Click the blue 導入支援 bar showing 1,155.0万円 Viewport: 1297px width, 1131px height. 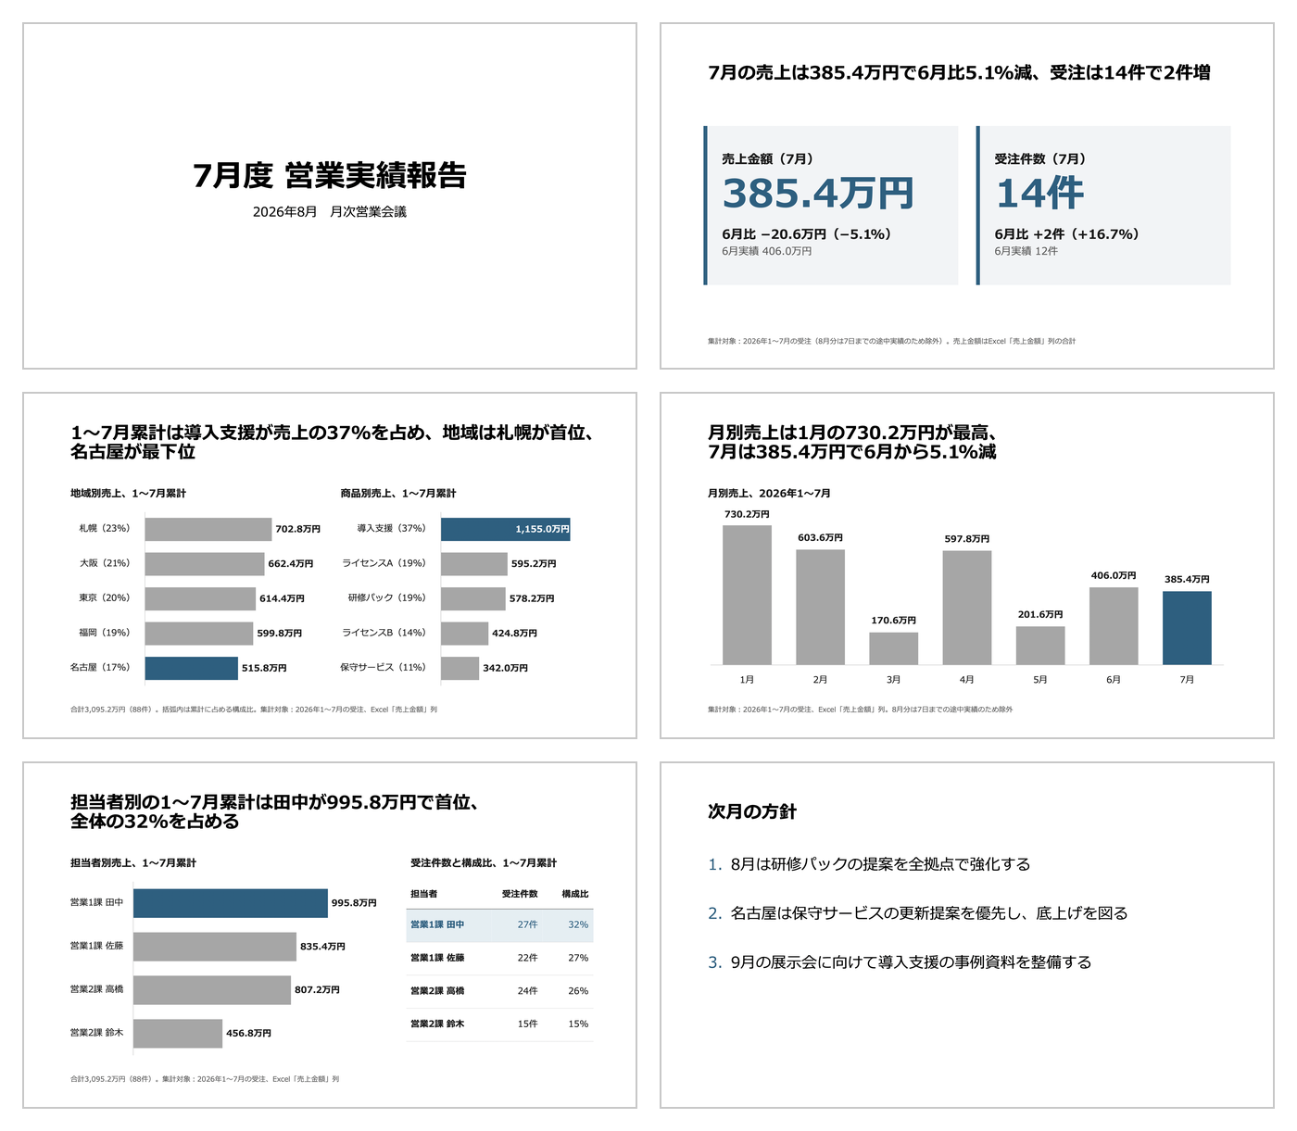click(506, 529)
